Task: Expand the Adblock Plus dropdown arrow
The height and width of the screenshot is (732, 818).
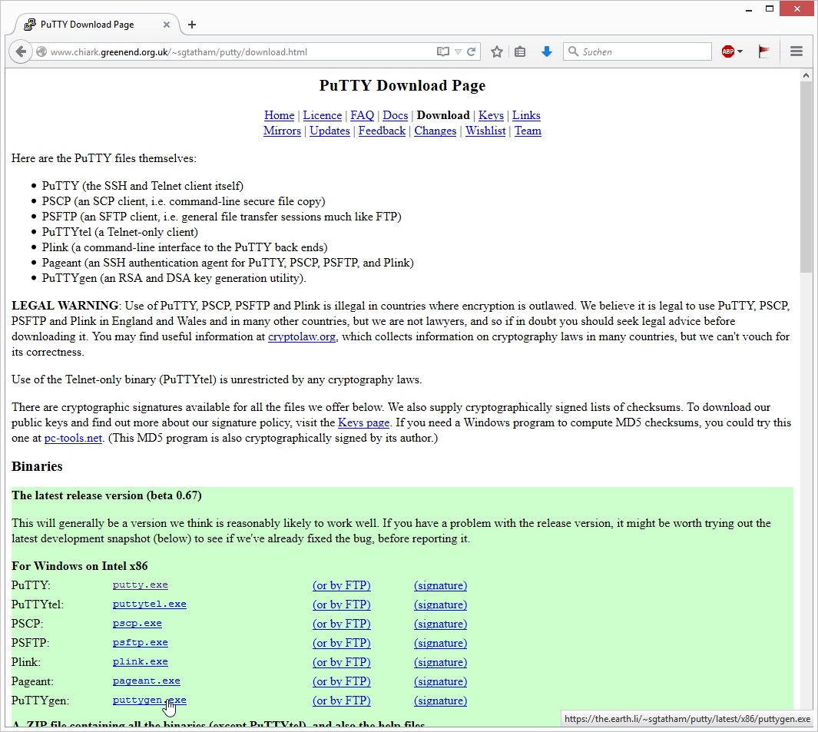Action: pyautogui.click(x=740, y=51)
